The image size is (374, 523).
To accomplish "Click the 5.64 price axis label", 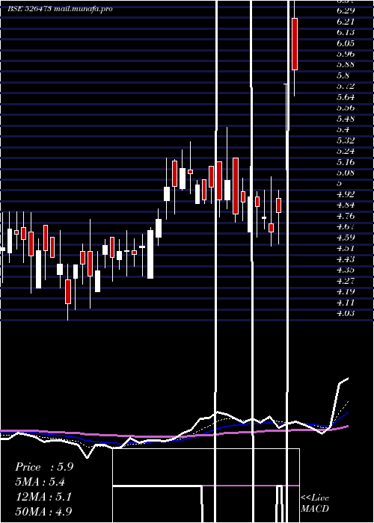I will [346, 97].
